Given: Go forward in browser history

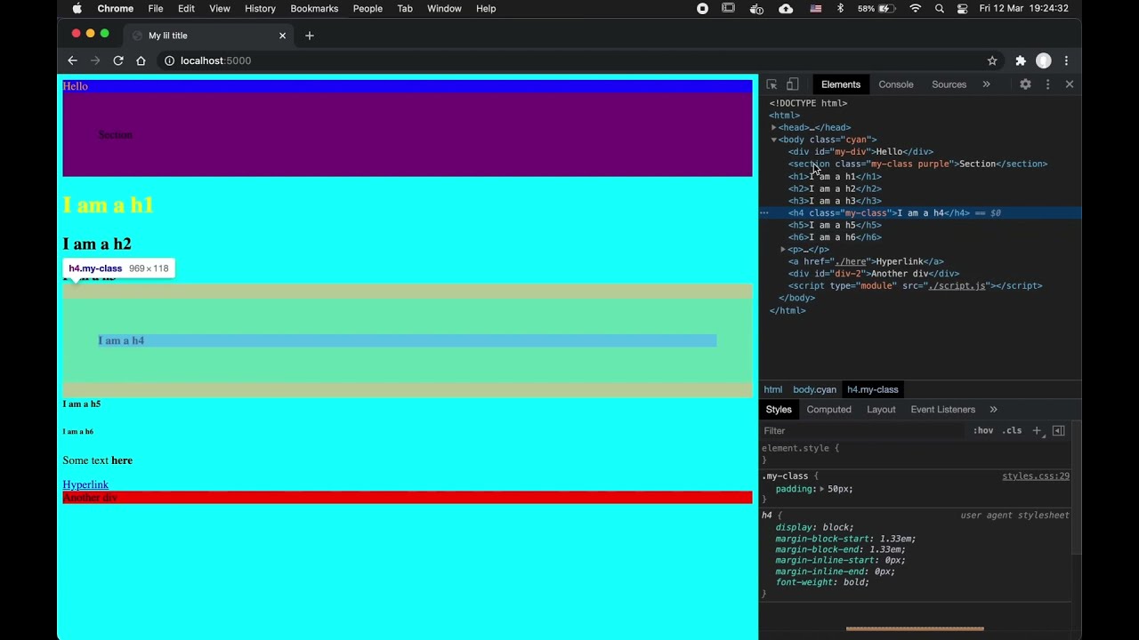Looking at the screenshot, I should pyautogui.click(x=95, y=60).
